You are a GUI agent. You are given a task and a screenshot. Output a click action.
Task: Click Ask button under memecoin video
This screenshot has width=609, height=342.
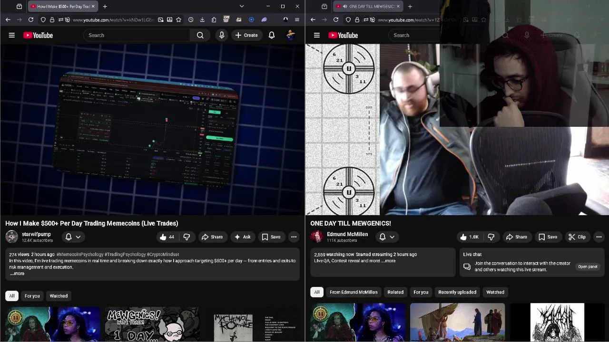[242, 237]
